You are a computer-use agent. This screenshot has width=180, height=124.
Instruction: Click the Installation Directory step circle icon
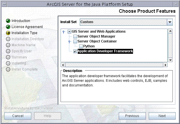pyautogui.click(x=8, y=39)
